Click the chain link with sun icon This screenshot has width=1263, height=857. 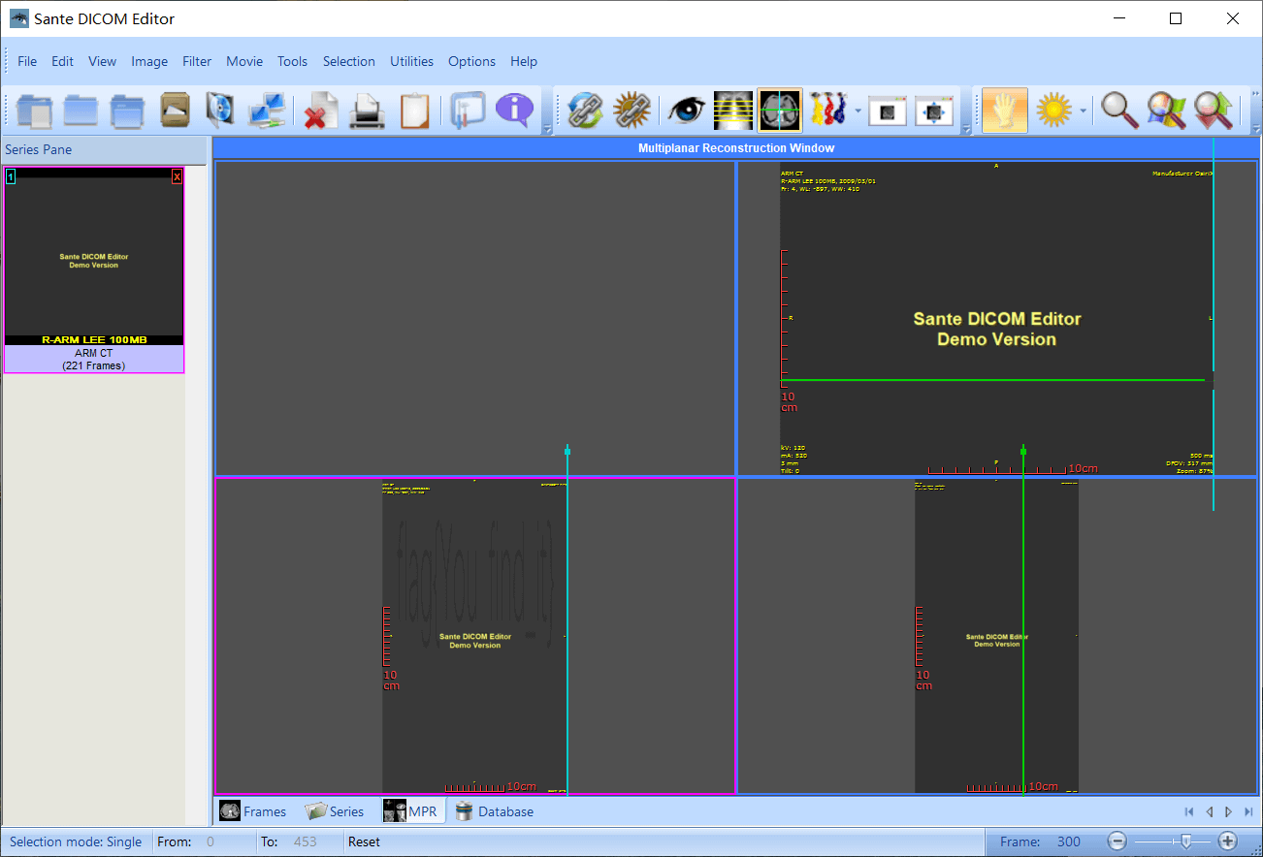tap(631, 111)
